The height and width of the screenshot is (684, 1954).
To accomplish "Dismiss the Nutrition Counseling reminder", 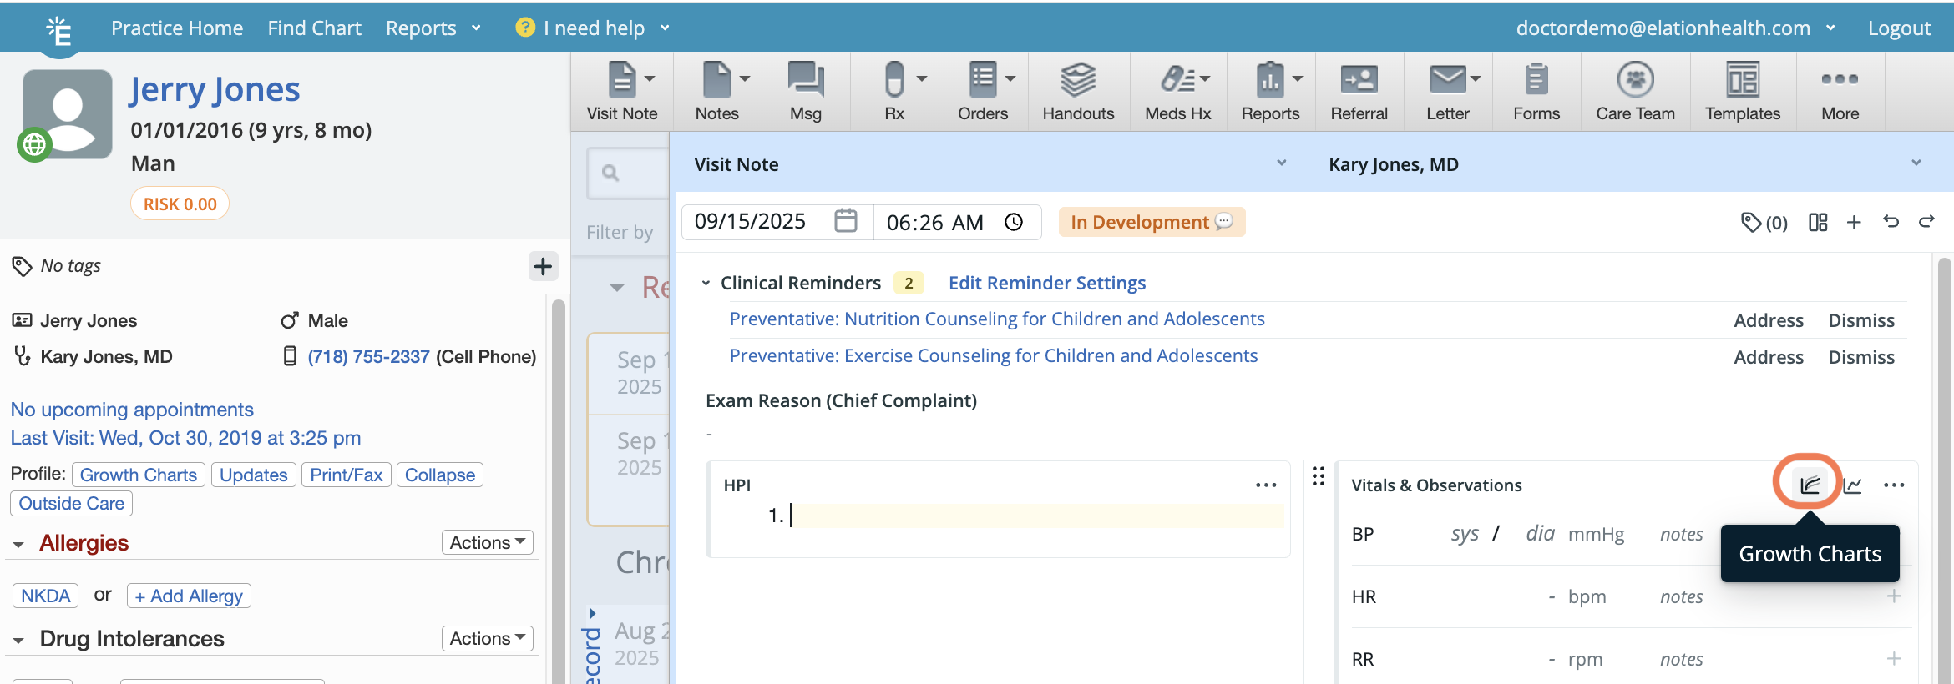I will coord(1860,320).
